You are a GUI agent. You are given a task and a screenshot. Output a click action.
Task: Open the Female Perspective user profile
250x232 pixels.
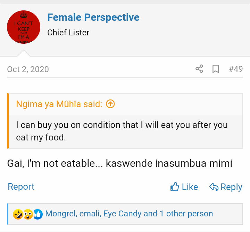[93, 17]
